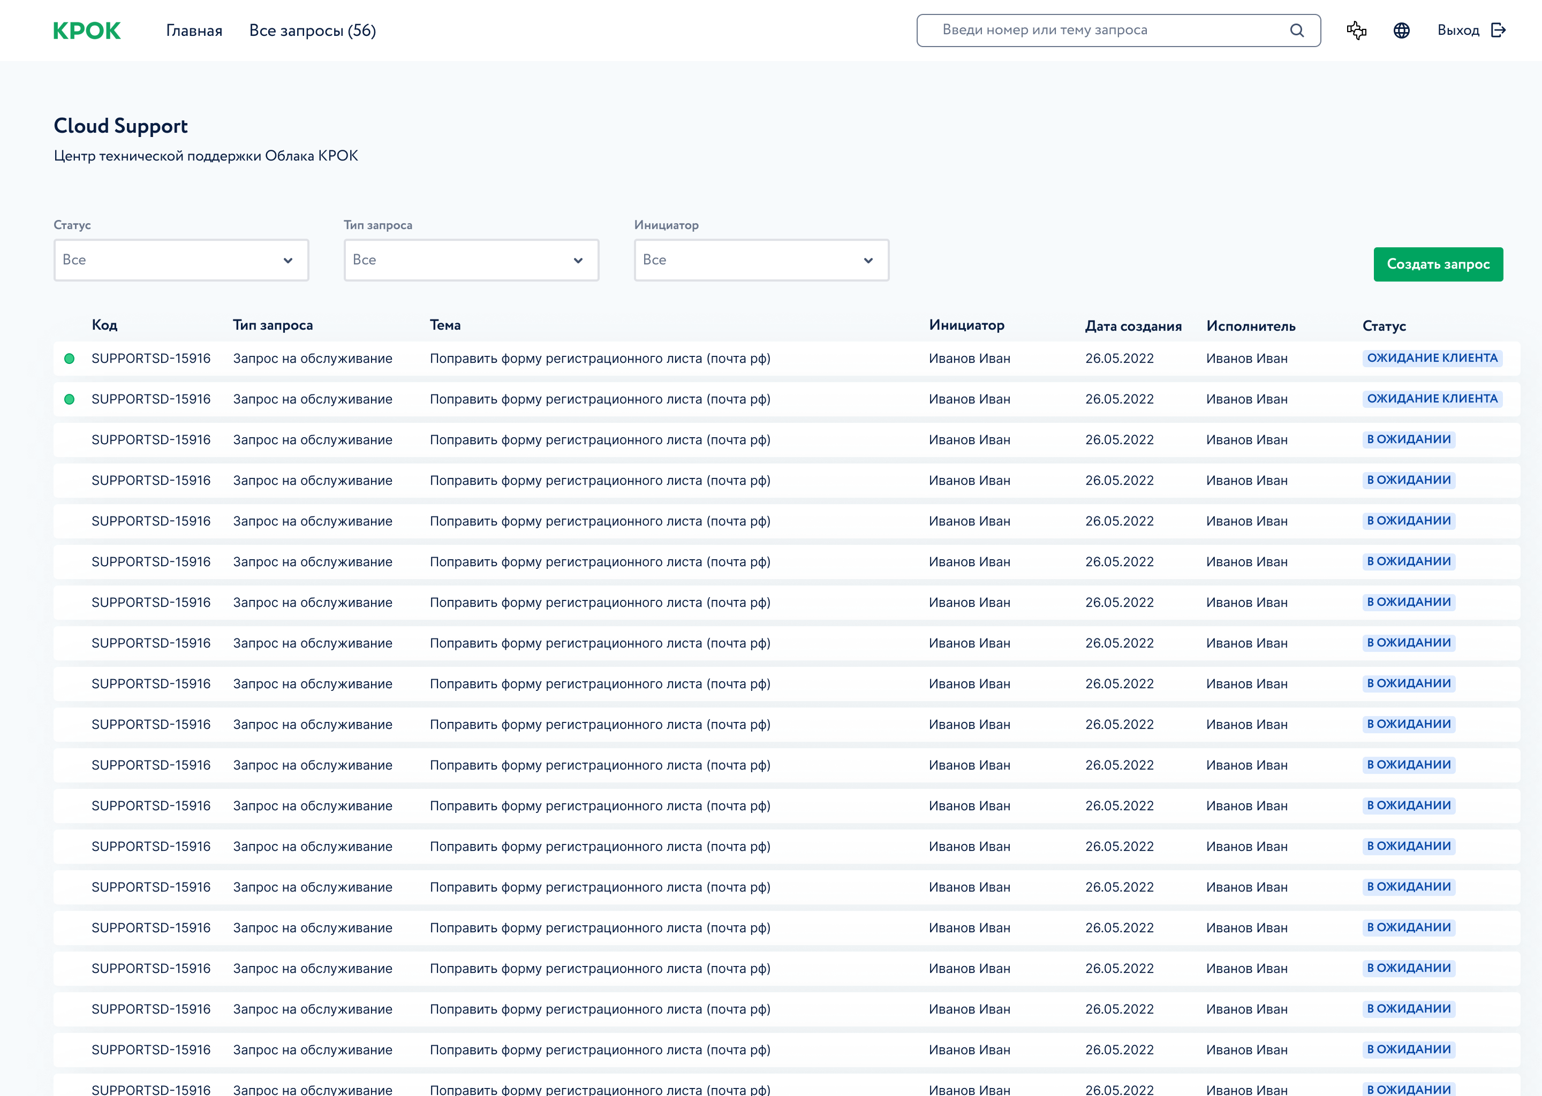Click the first В ОЖИДАНИИ status badge

click(1408, 440)
